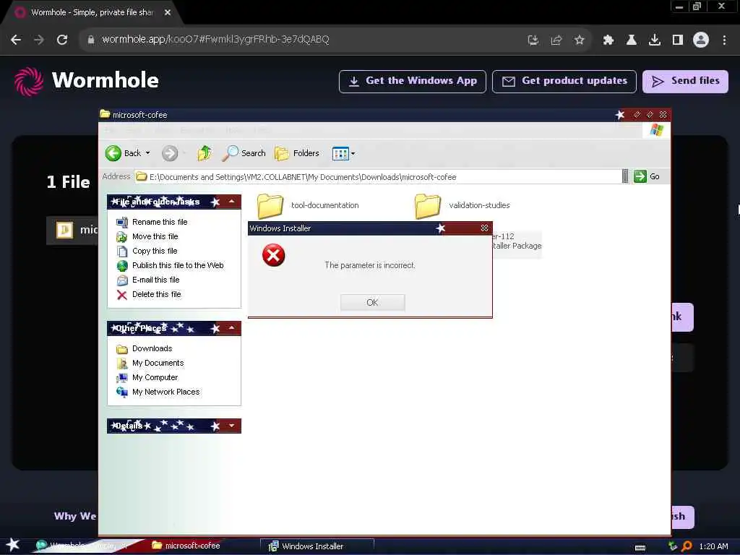Expand the Details panel
The image size is (740, 555).
[x=232, y=426]
